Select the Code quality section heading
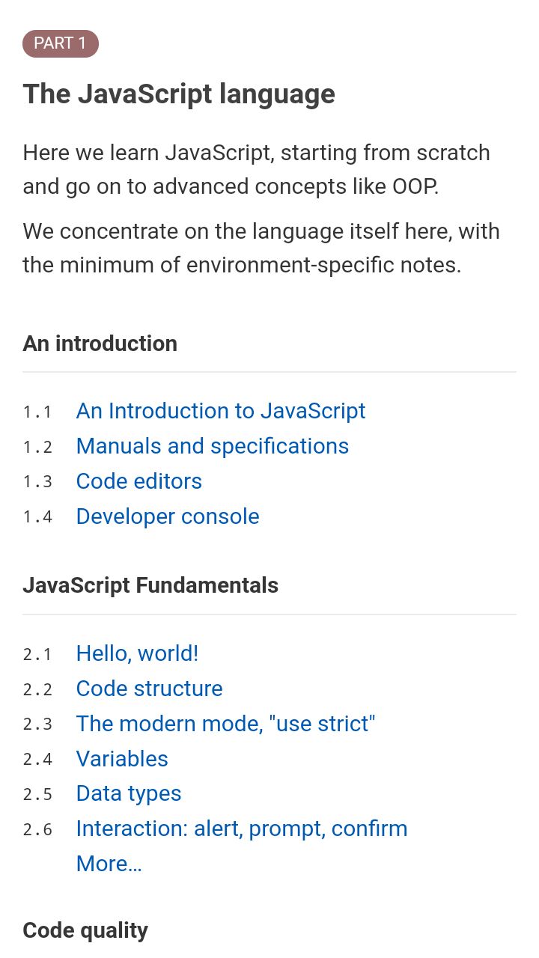This screenshot has width=539, height=958. click(85, 930)
